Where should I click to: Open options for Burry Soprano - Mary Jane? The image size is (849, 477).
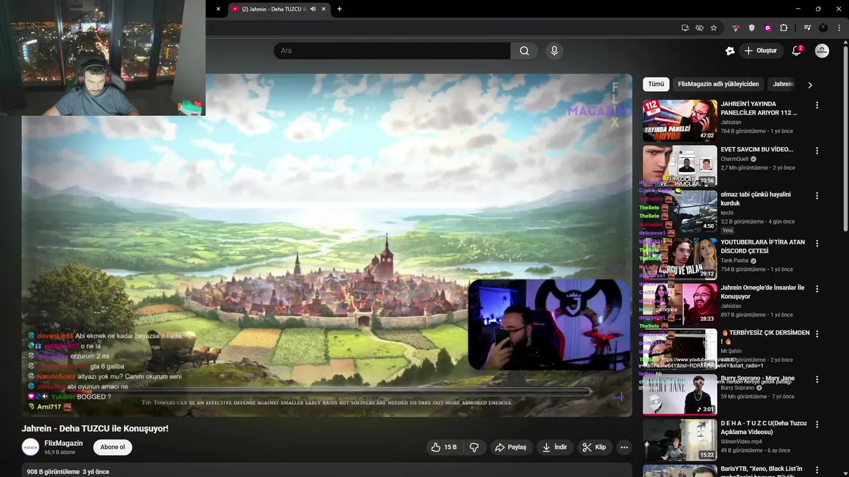coord(817,379)
